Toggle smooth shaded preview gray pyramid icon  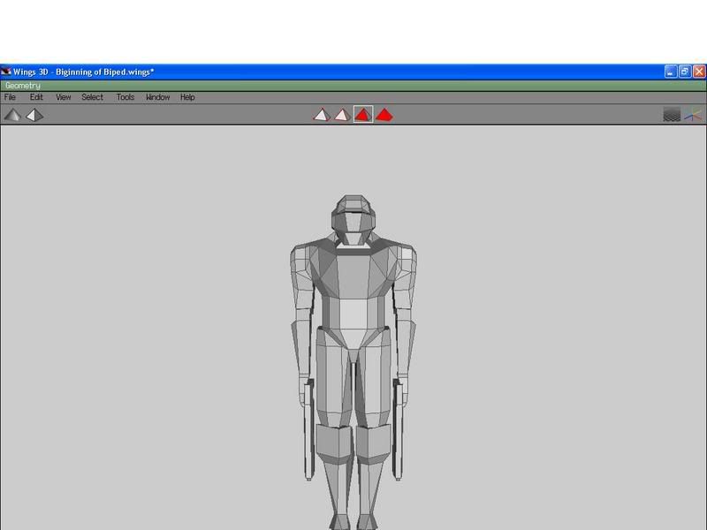click(x=12, y=116)
